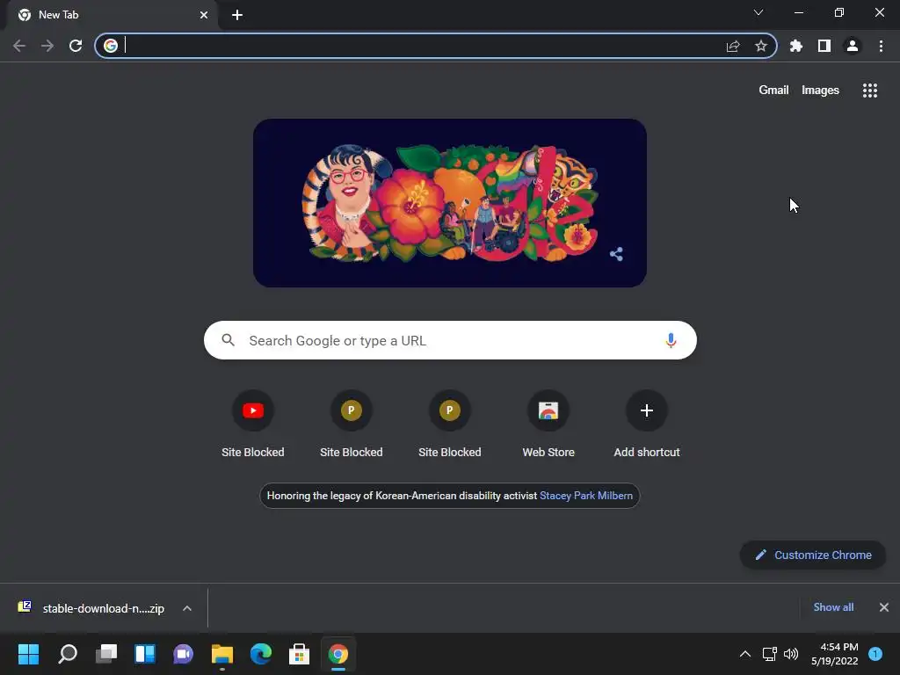Start voice search with microphone
The width and height of the screenshot is (900, 675).
point(671,340)
